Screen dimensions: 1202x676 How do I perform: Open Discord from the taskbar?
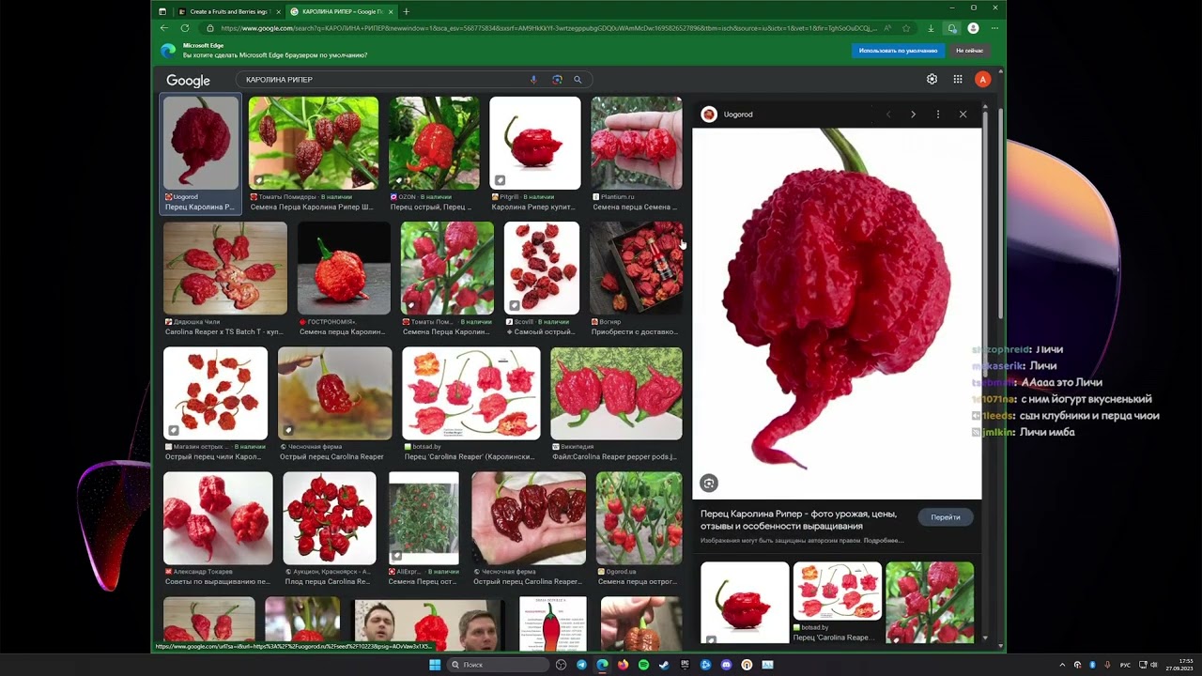[x=726, y=665]
